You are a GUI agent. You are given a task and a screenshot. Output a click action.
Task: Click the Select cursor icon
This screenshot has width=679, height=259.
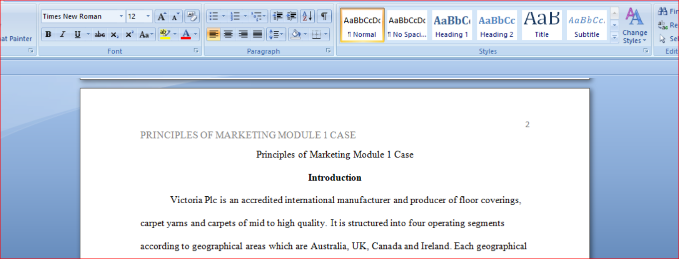tap(663, 38)
